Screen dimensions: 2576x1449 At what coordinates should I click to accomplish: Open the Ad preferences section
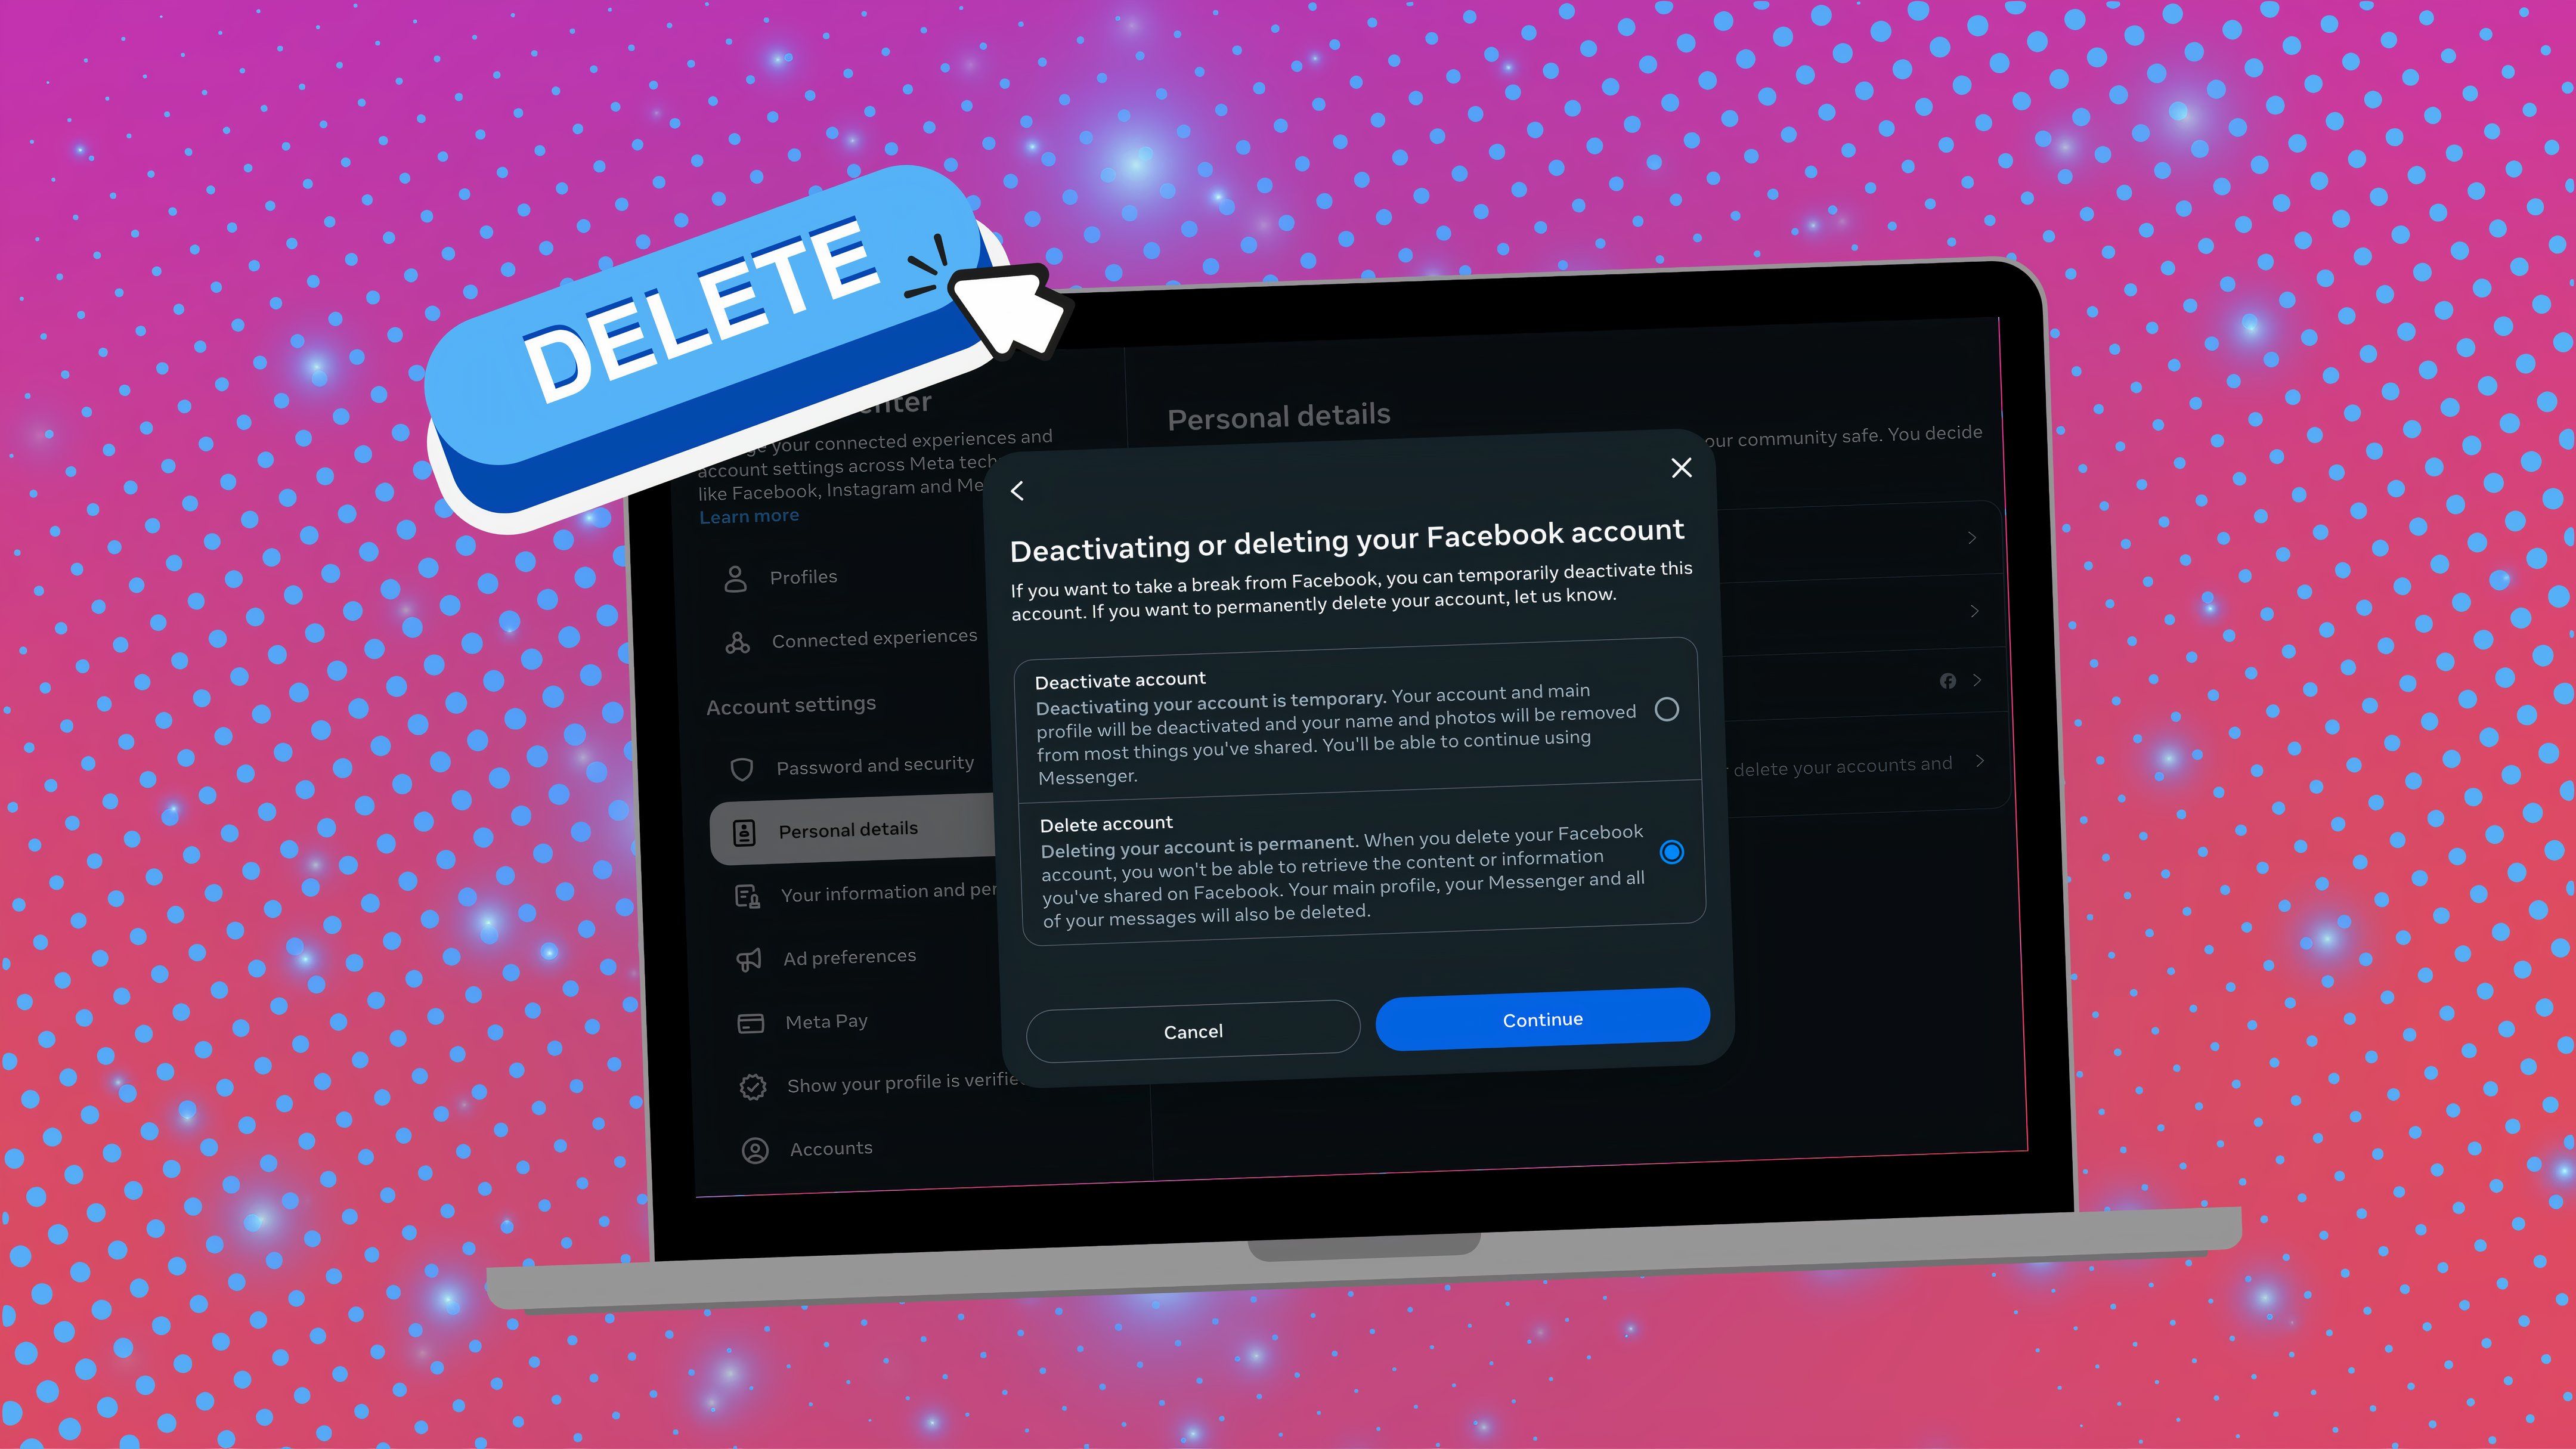(847, 955)
